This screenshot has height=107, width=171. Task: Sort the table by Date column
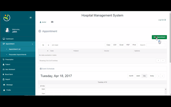52,51
